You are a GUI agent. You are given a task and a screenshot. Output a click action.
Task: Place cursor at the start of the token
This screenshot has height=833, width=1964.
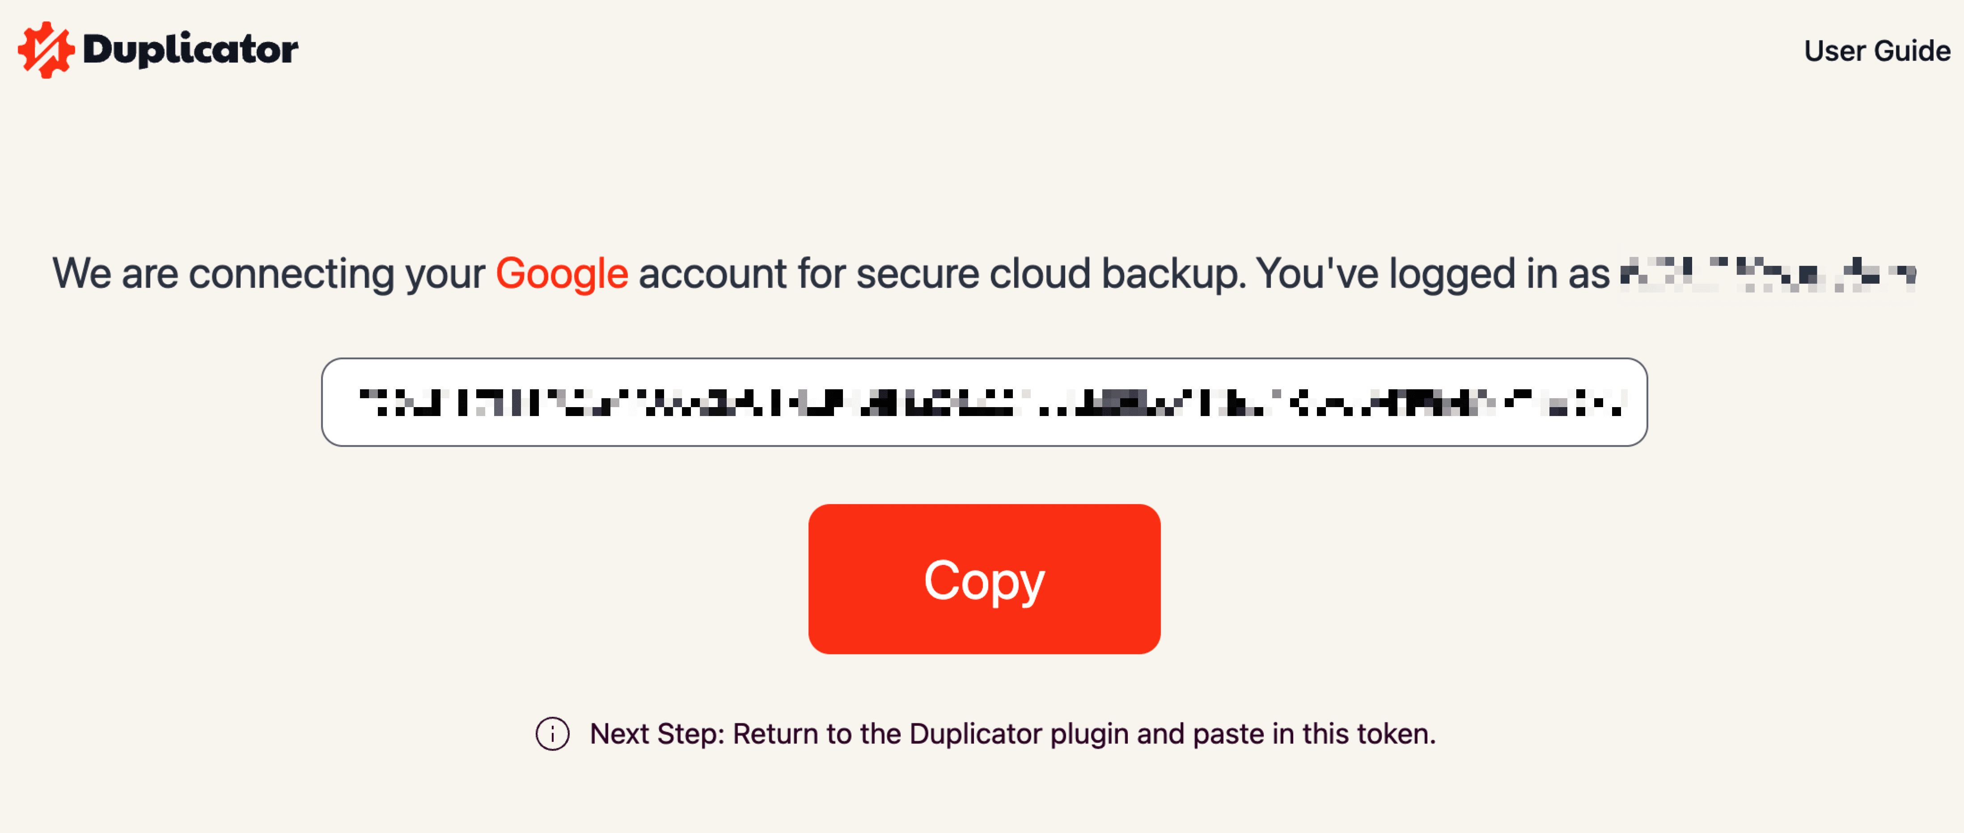(359, 402)
